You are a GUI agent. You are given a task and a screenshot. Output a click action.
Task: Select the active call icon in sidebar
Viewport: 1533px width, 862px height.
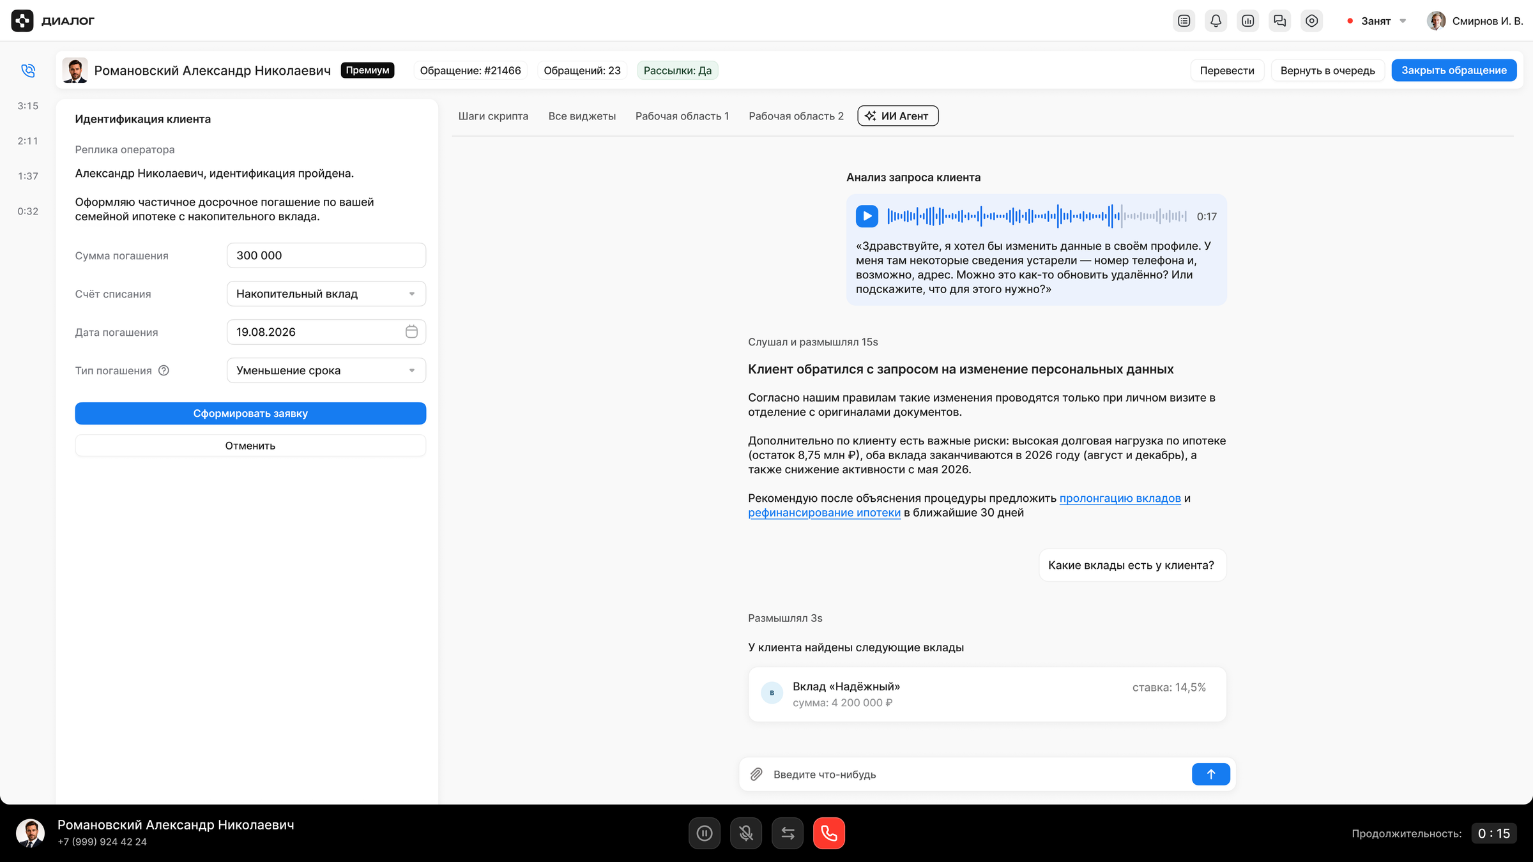(x=27, y=70)
